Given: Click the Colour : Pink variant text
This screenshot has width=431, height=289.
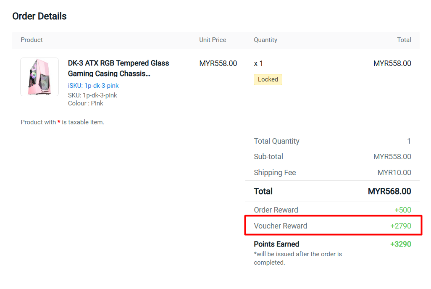Looking at the screenshot, I should point(85,103).
